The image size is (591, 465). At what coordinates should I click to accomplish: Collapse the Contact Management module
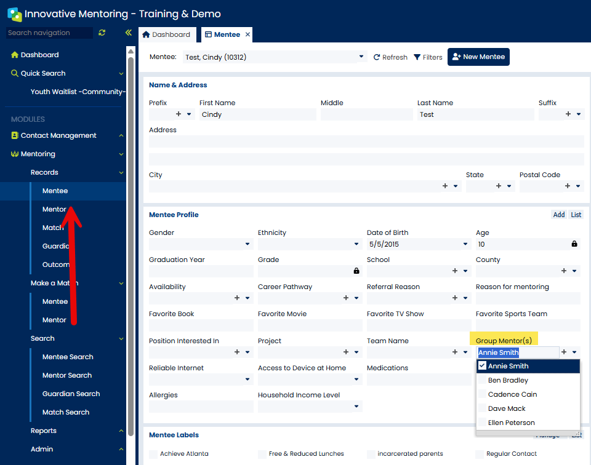121,135
